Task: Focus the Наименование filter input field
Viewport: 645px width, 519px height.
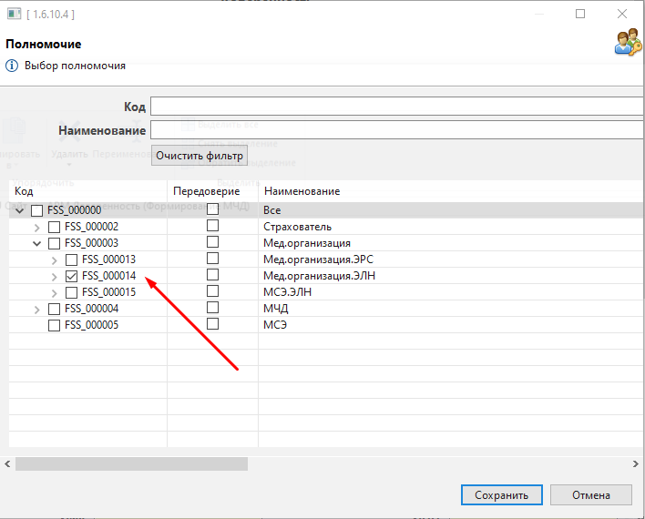Action: tap(396, 130)
